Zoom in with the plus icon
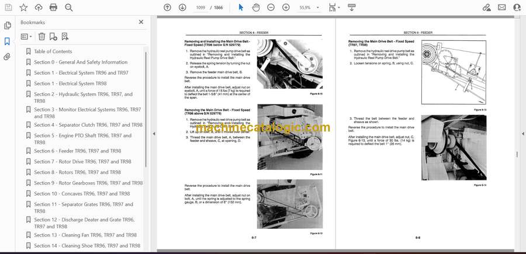The height and width of the screenshot is (254, 526). tap(286, 8)
